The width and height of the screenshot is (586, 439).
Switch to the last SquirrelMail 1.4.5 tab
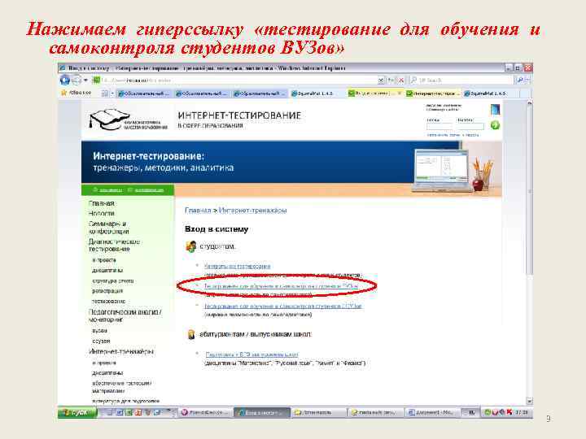point(490,93)
